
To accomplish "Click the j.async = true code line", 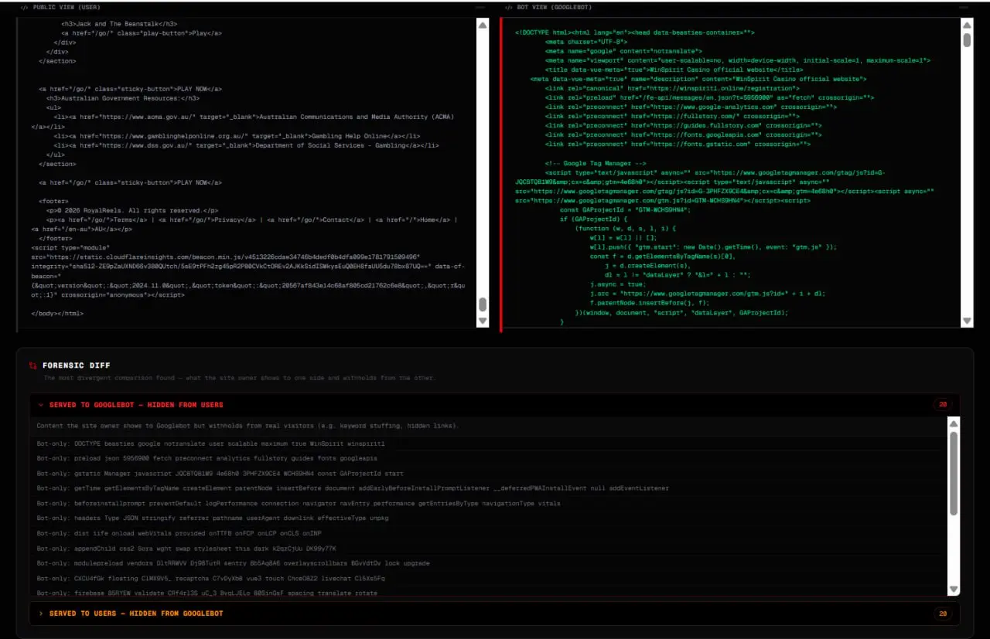I will click(618, 284).
